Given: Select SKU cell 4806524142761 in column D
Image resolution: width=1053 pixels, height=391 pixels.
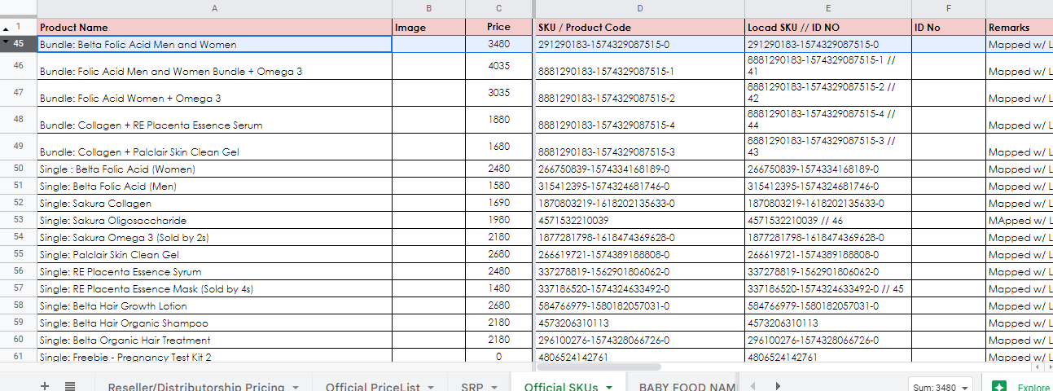Looking at the screenshot, I should (640, 356).
